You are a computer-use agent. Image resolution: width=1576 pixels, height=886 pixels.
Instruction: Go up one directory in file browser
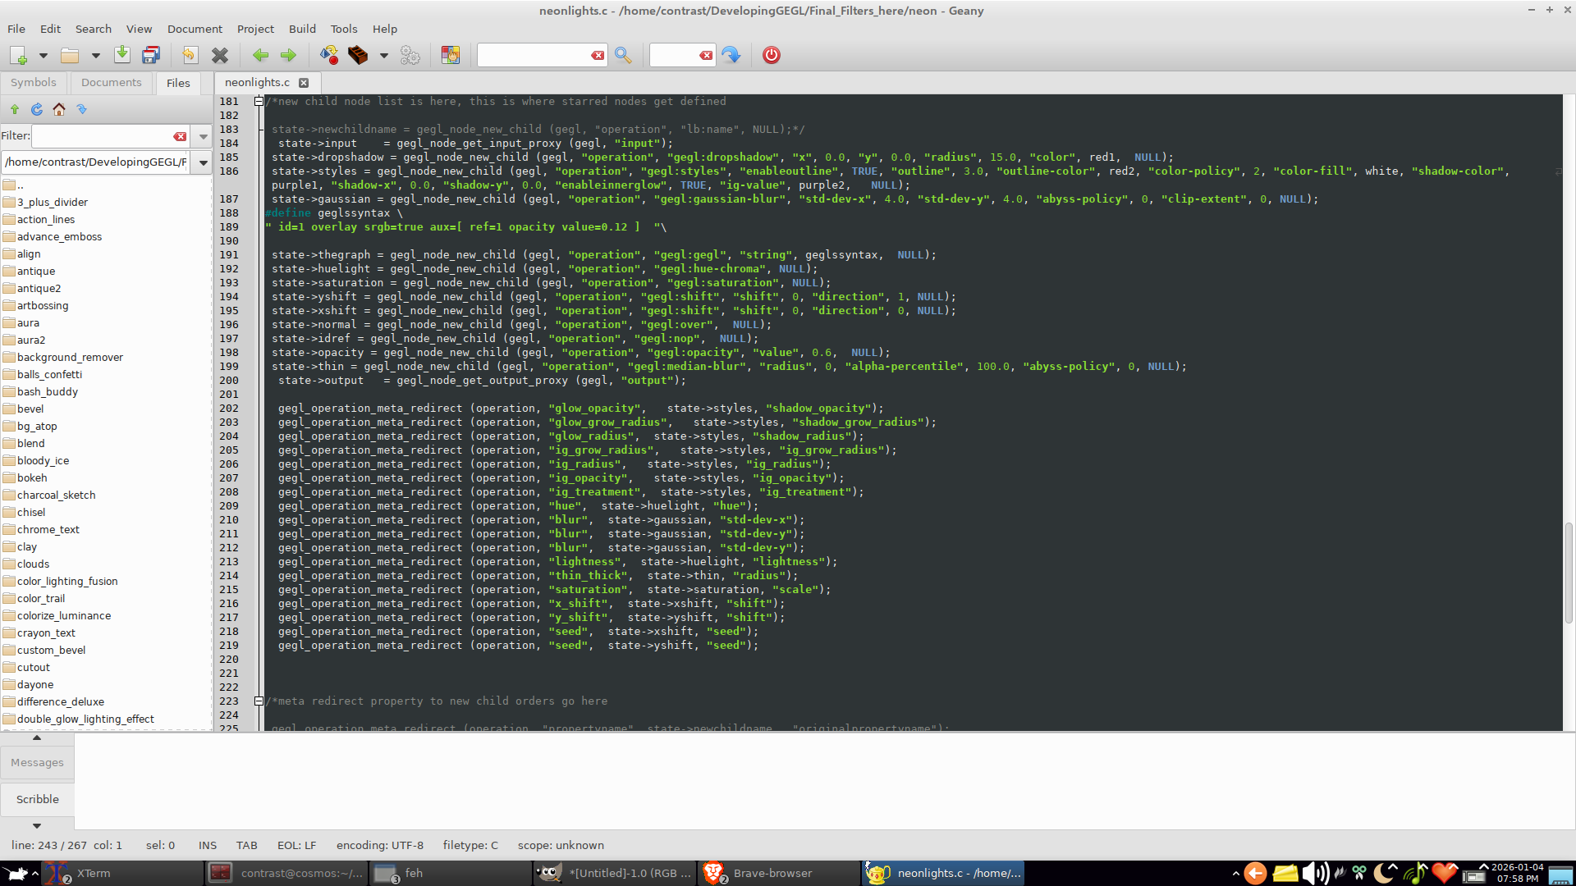15,109
